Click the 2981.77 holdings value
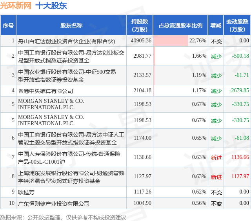This screenshot has width=251, height=221. click(142, 56)
